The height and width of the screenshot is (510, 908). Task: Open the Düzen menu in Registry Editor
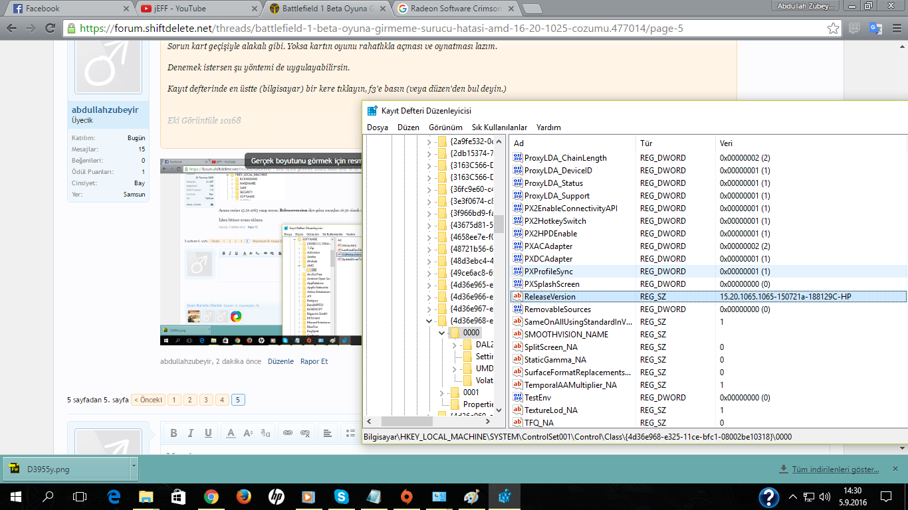pyautogui.click(x=408, y=127)
